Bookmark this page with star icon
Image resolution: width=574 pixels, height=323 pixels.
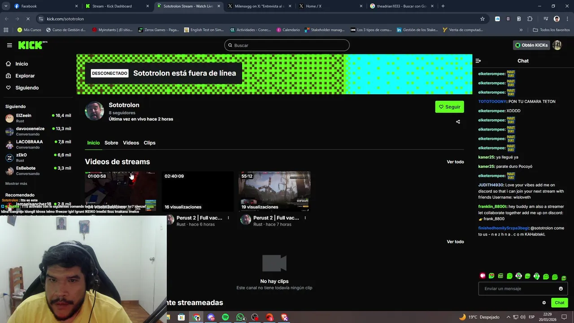(483, 19)
